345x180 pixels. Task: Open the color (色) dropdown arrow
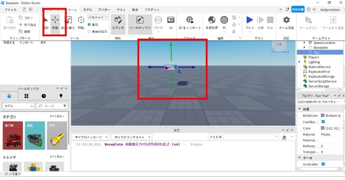click(x=224, y=32)
